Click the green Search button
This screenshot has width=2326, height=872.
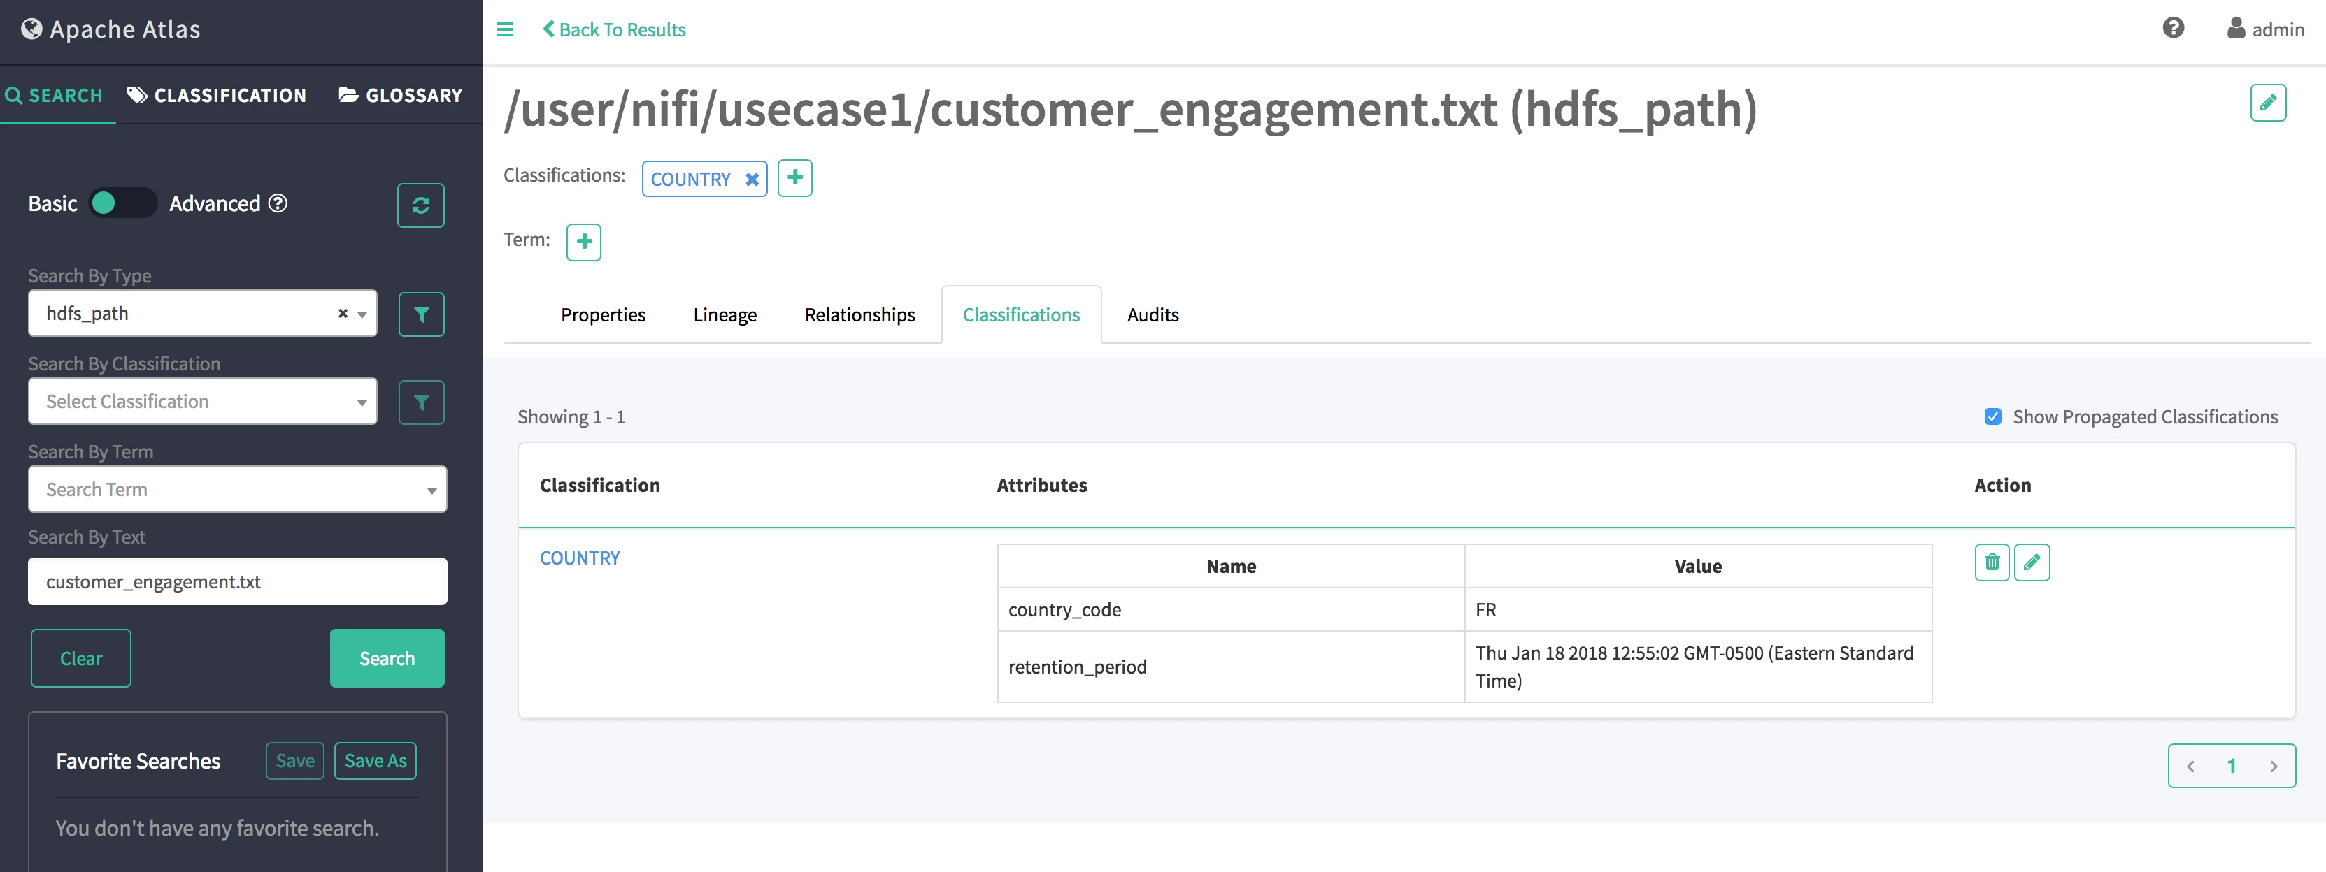(387, 658)
